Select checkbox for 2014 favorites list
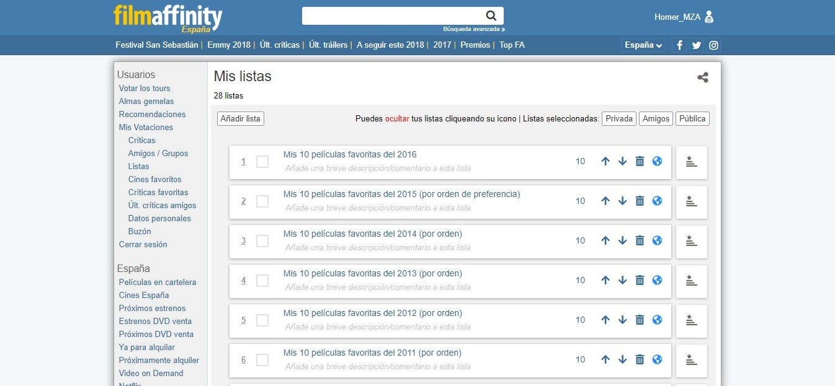The width and height of the screenshot is (835, 386). pos(262,241)
